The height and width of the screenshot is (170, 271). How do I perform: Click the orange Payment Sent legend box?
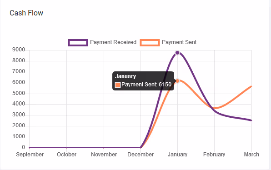pos(150,43)
